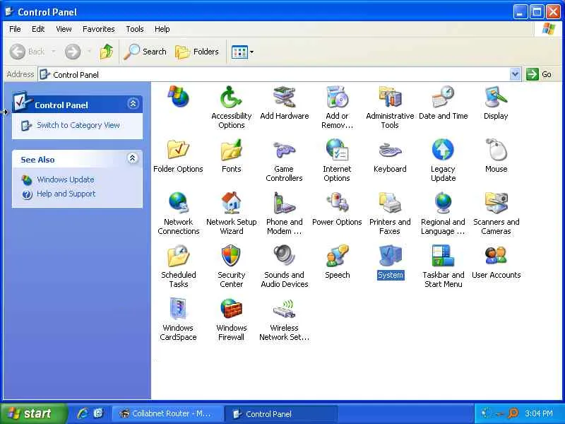Viewport: 565px width, 424px height.
Task: Open the Favorites menu
Action: 98,29
